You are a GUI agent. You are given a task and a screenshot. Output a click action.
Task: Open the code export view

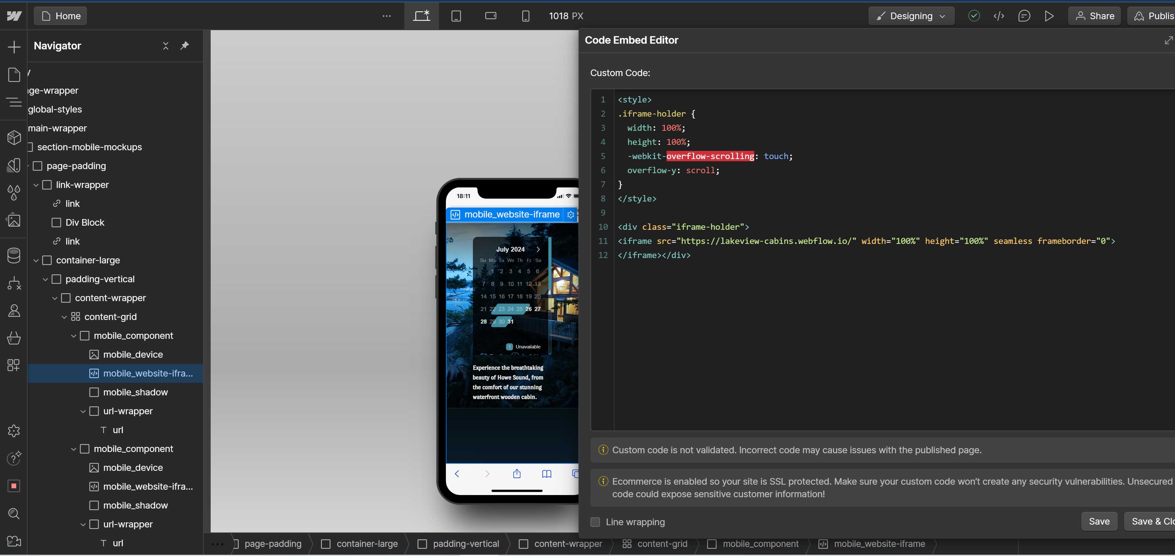coord(999,15)
